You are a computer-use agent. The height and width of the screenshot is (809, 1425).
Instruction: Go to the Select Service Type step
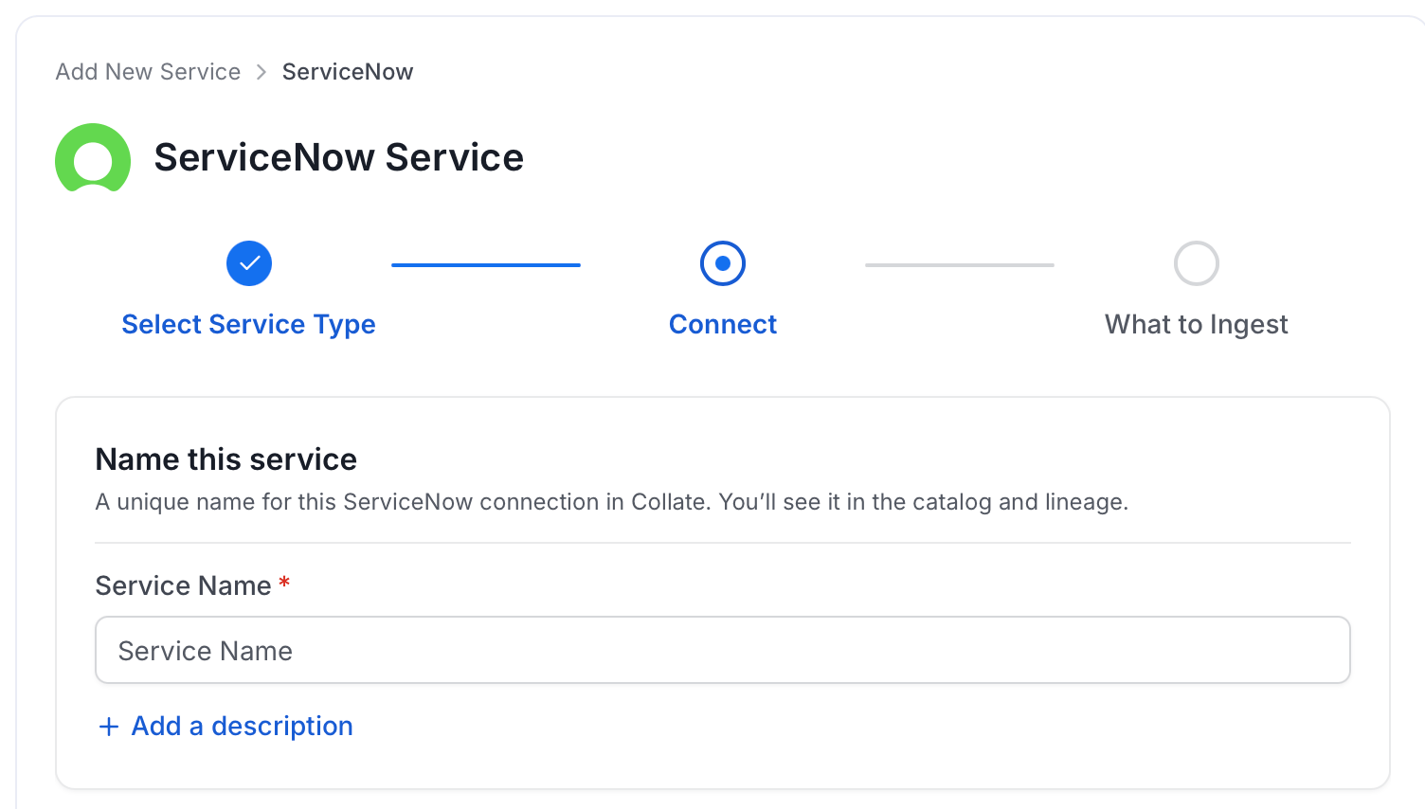click(249, 325)
